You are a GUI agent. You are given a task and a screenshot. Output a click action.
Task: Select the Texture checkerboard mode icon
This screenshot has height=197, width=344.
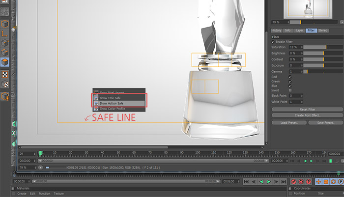click(4, 74)
